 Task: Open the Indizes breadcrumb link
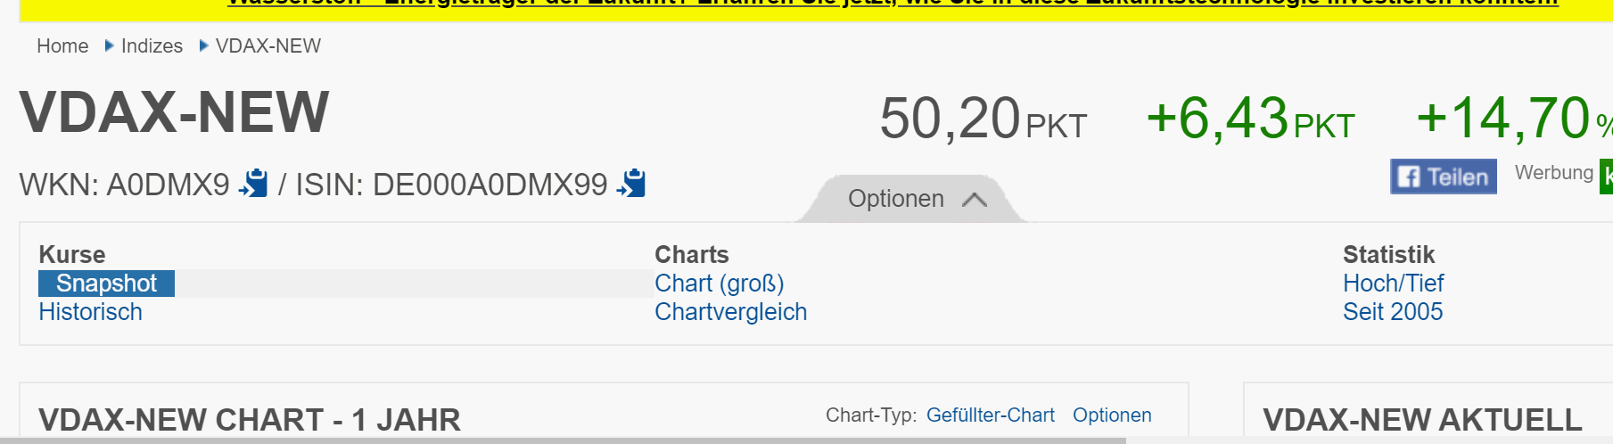152,46
